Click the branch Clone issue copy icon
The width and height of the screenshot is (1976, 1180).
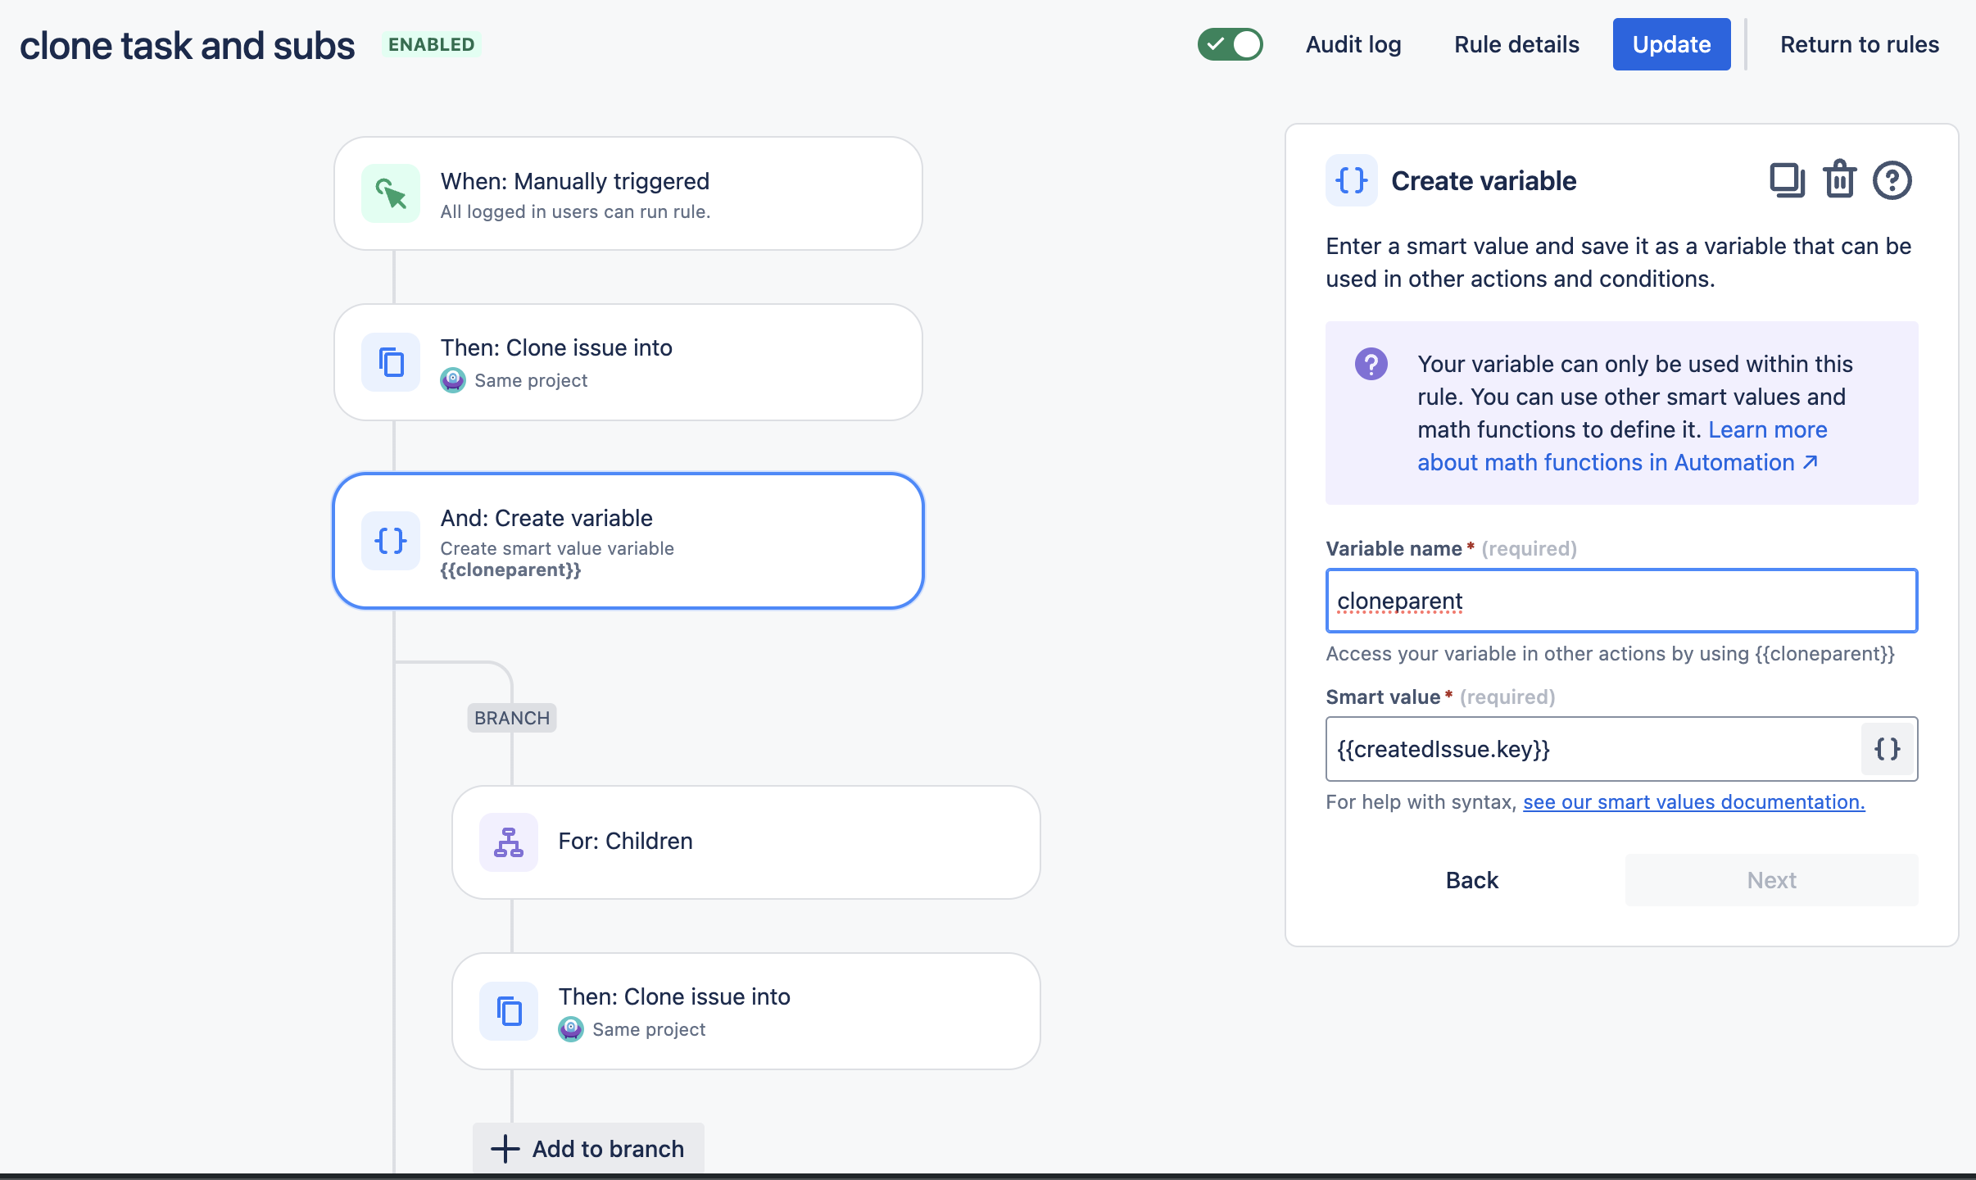509,1011
